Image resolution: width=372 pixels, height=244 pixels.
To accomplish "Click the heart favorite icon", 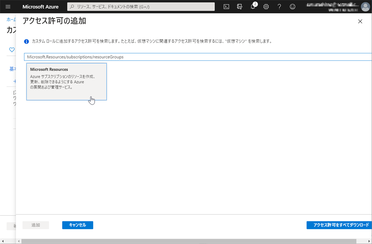I will [x=12, y=50].
